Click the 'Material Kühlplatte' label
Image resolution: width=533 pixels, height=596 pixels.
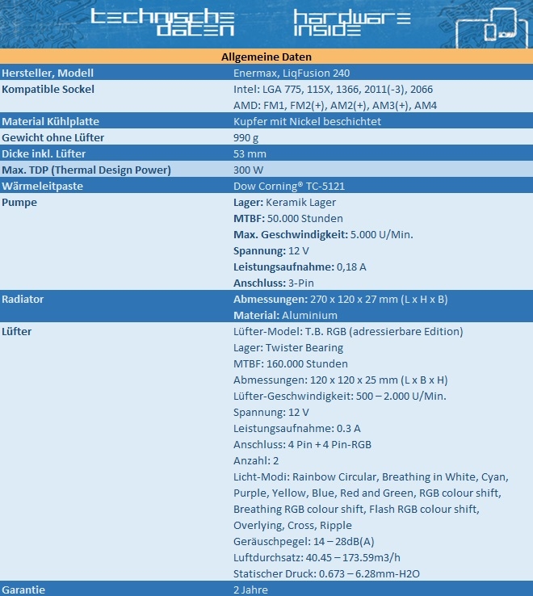(x=50, y=122)
